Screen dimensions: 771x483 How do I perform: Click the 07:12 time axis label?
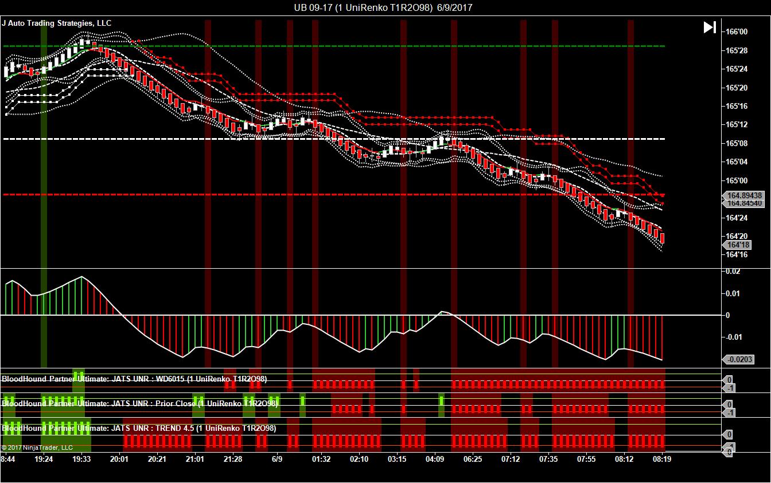click(511, 459)
